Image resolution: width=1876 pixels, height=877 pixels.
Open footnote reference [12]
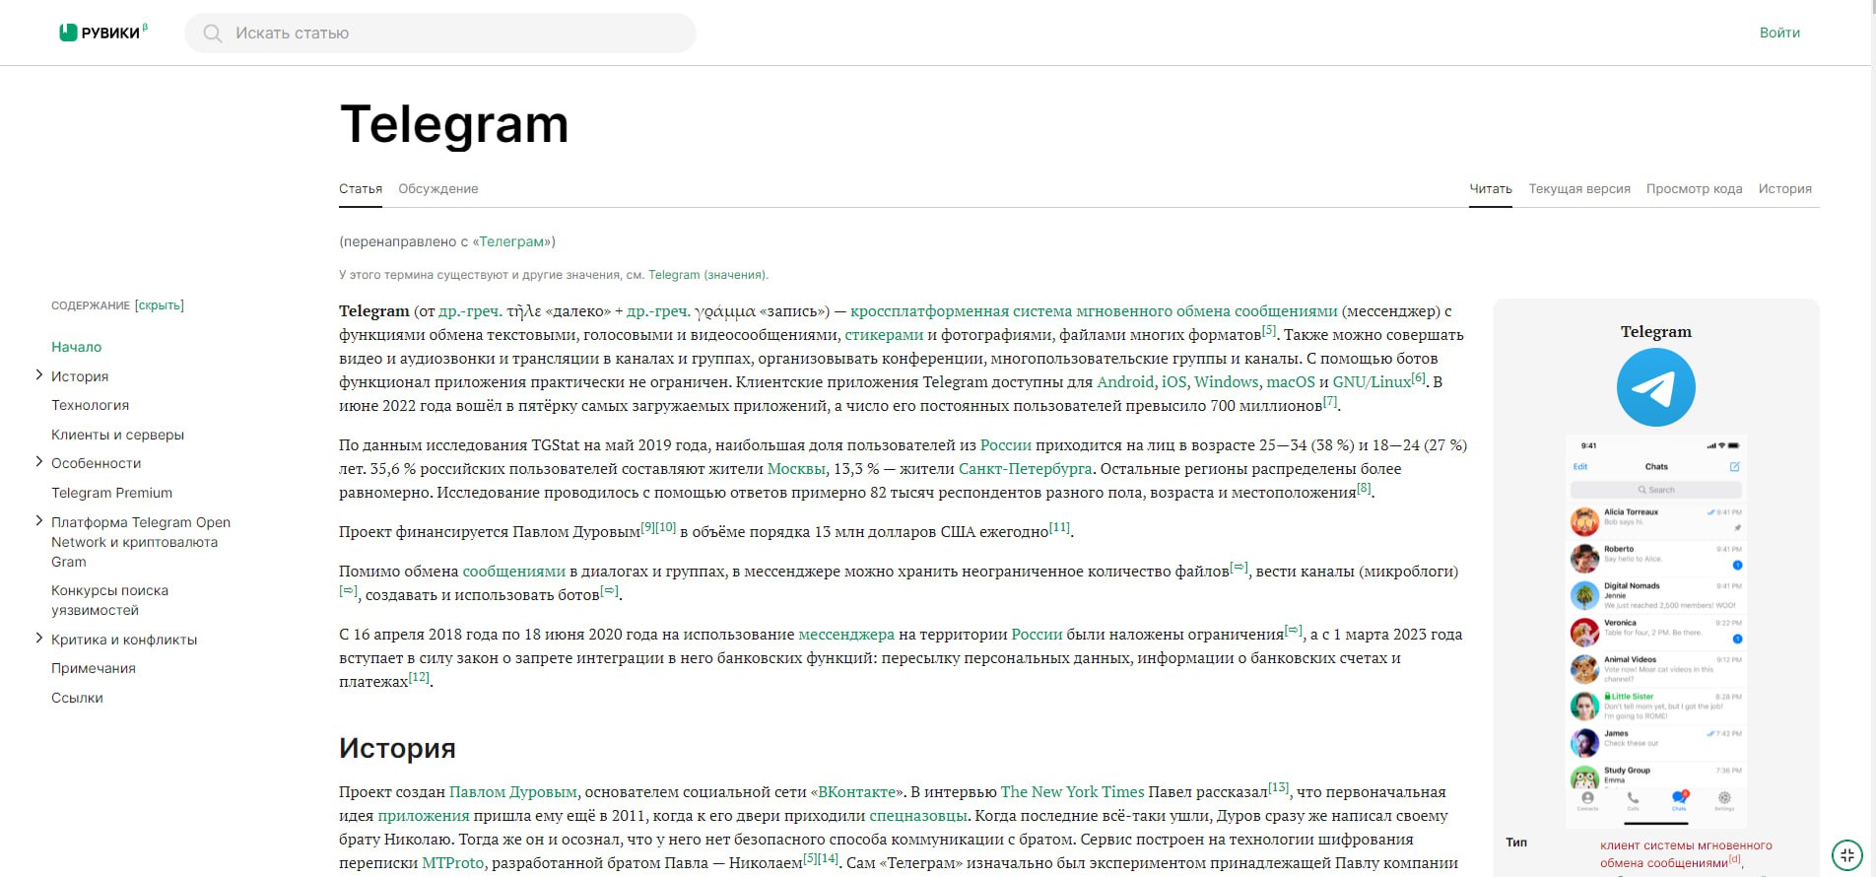tap(419, 677)
